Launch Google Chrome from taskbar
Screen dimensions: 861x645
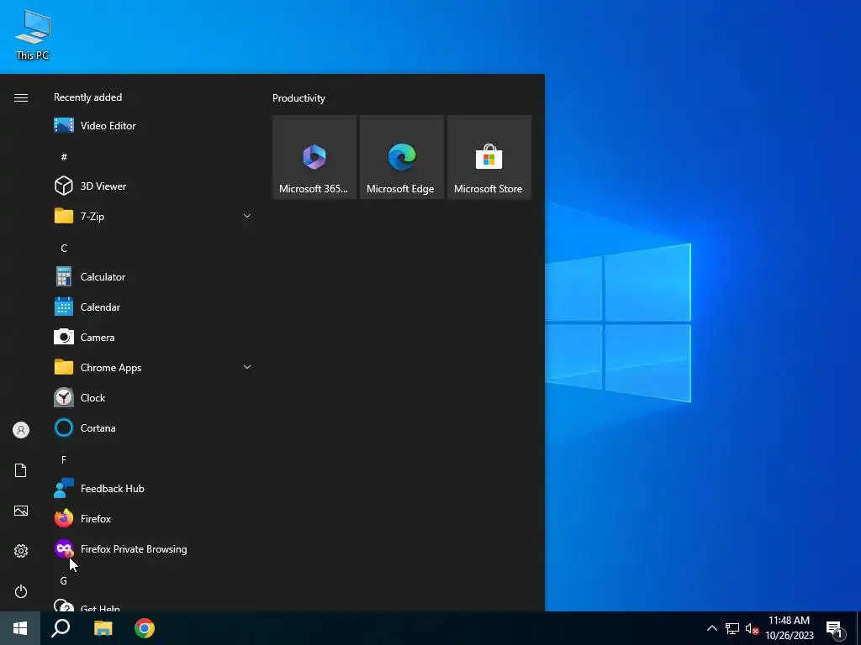pyautogui.click(x=145, y=628)
